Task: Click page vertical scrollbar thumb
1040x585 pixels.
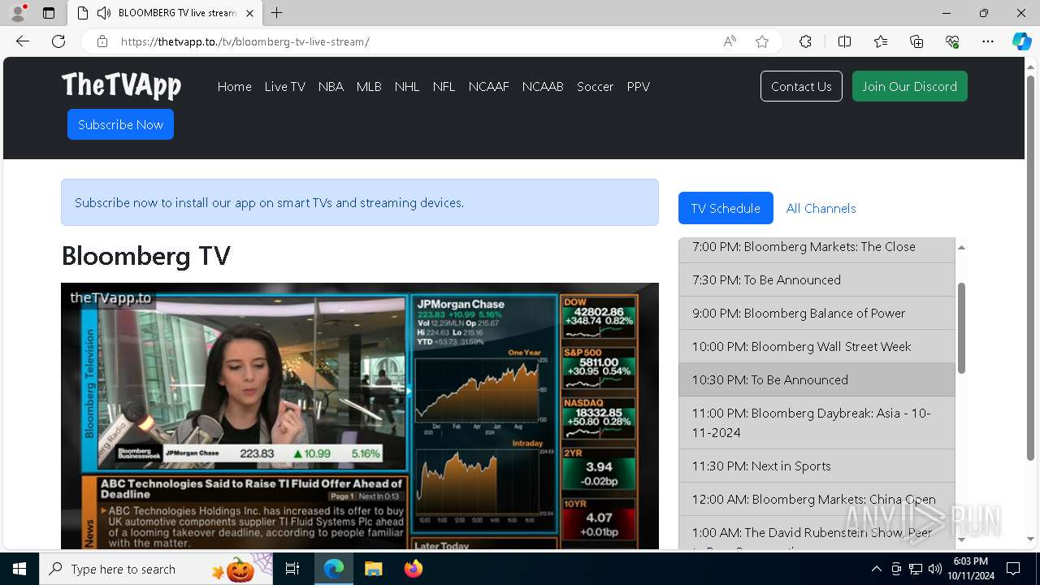Action: (1030, 268)
